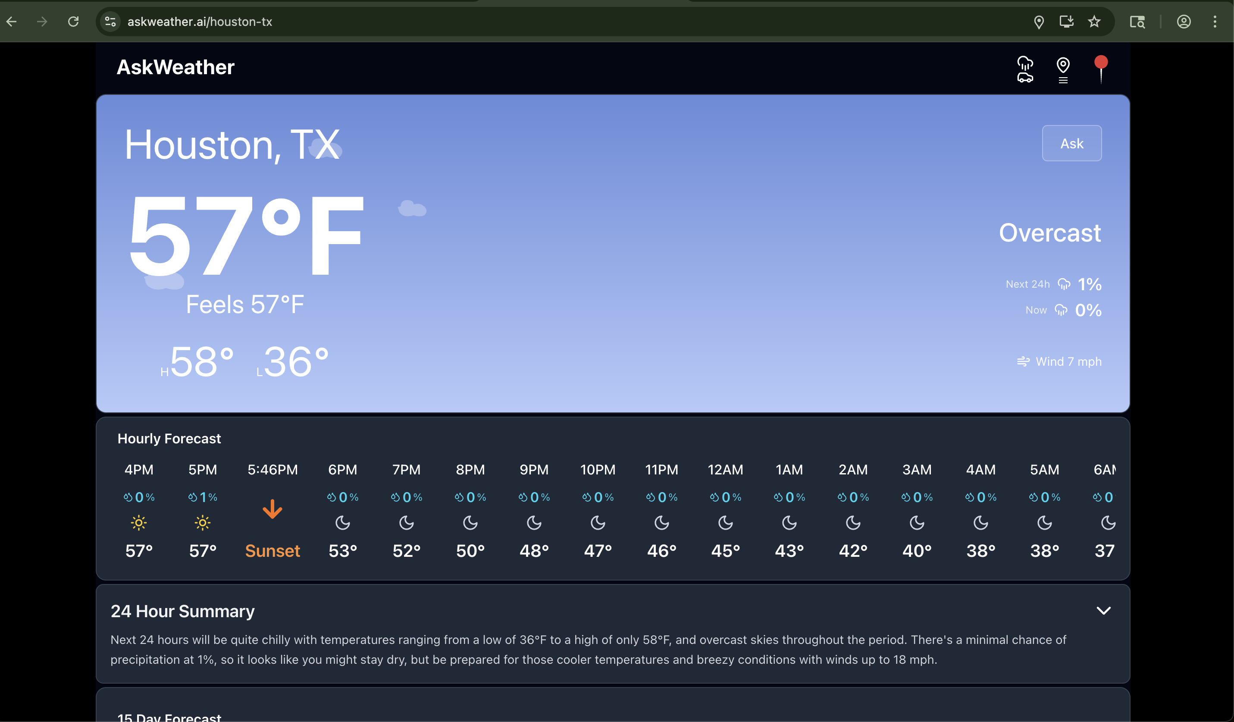Bookmark the page with the star icon
Screen dimensions: 1234x722
click(x=1094, y=22)
